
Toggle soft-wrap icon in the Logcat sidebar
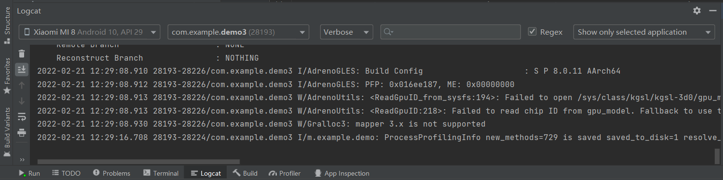click(22, 117)
